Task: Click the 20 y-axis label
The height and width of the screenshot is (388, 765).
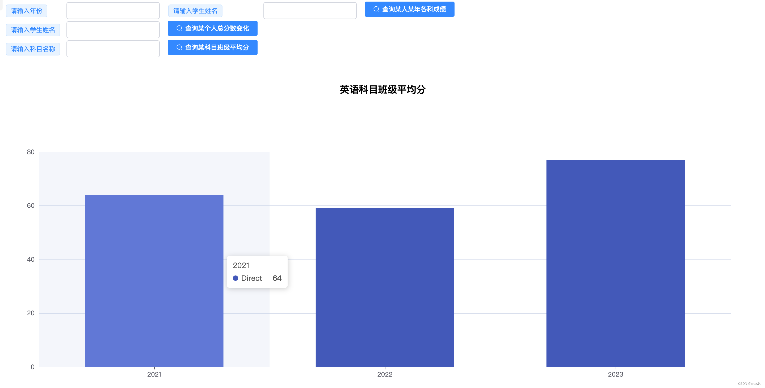Action: click(x=31, y=313)
